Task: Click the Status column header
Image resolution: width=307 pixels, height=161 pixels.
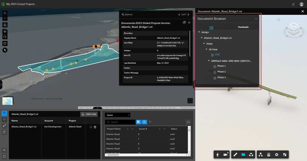Action: point(174,129)
